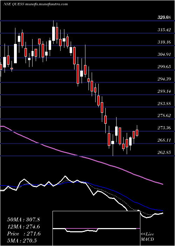Click the 268.11 price axis label
Image resolution: width=175 pixels, height=246 pixels.
(x=164, y=140)
